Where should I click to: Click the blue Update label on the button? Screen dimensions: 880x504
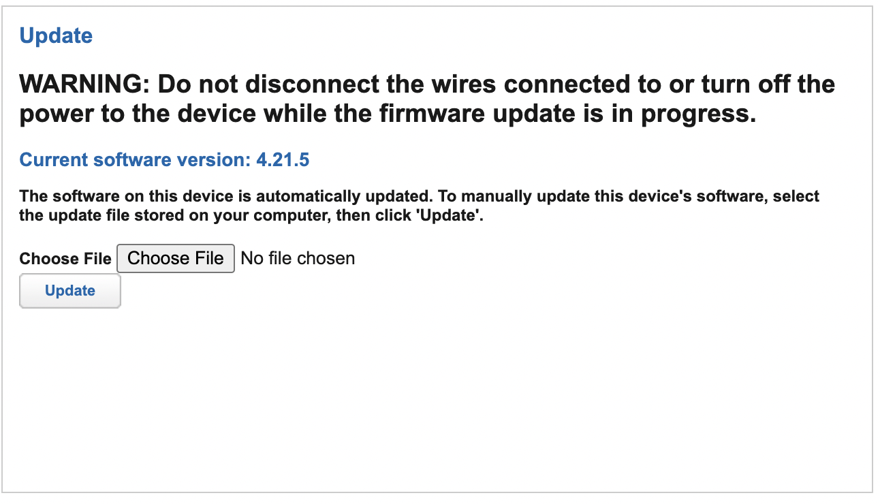click(x=69, y=290)
